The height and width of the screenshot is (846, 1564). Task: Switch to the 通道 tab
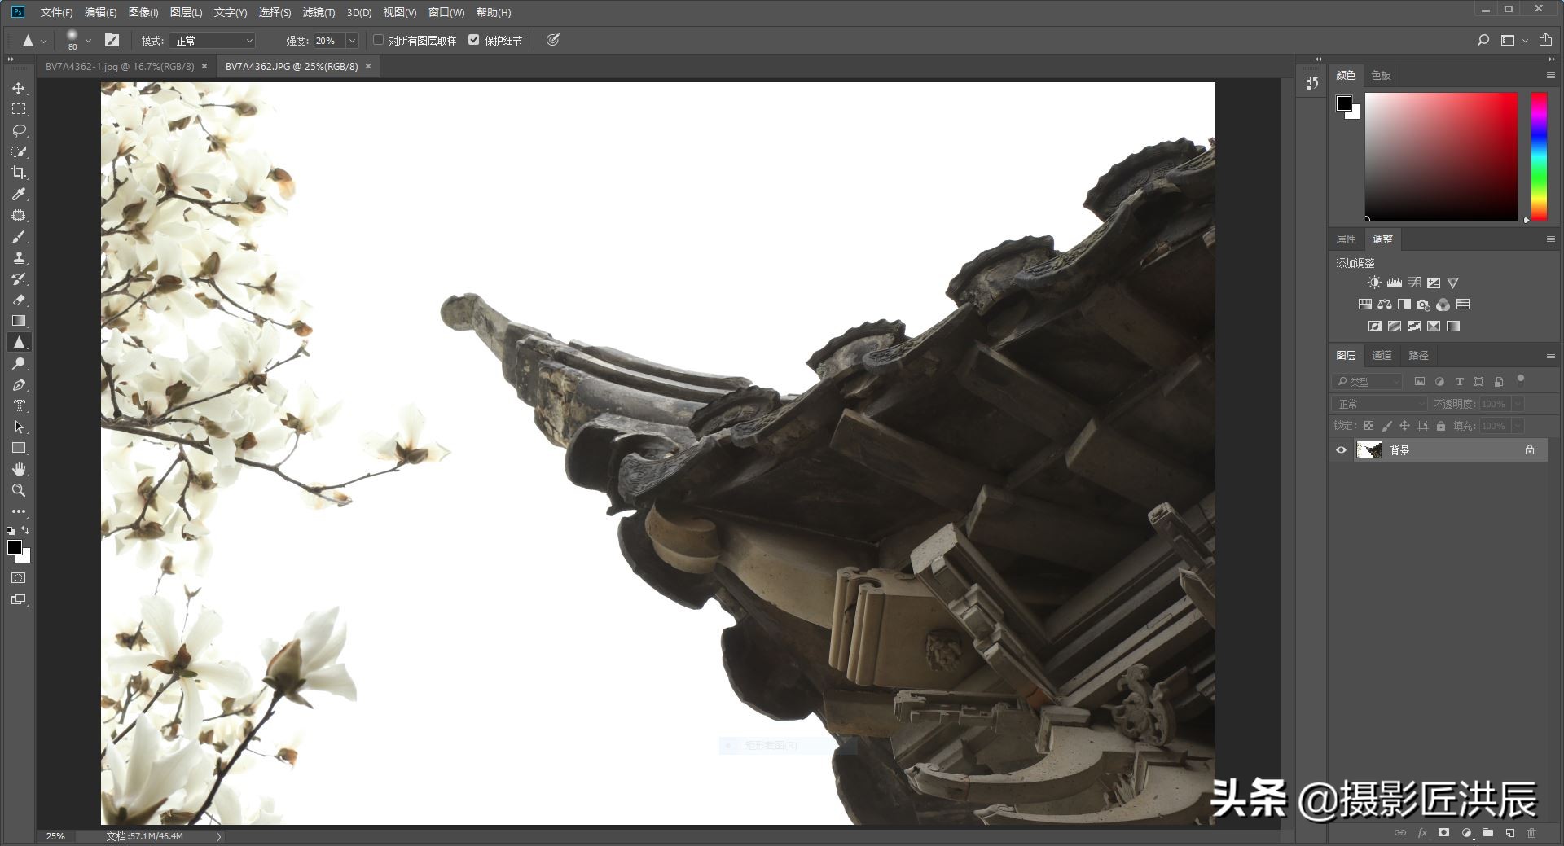pyautogui.click(x=1382, y=355)
